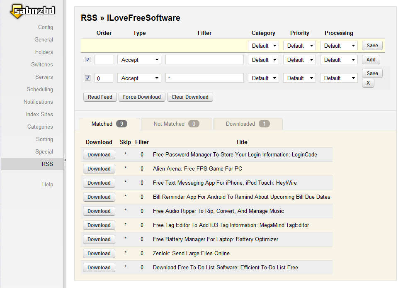
Task: Switch to the Not Matched tab
Action: point(176,124)
